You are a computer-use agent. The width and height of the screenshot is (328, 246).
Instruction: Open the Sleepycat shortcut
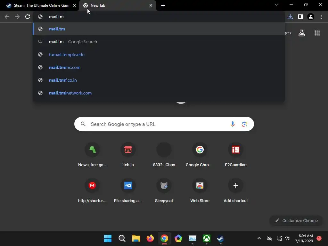[164, 191]
